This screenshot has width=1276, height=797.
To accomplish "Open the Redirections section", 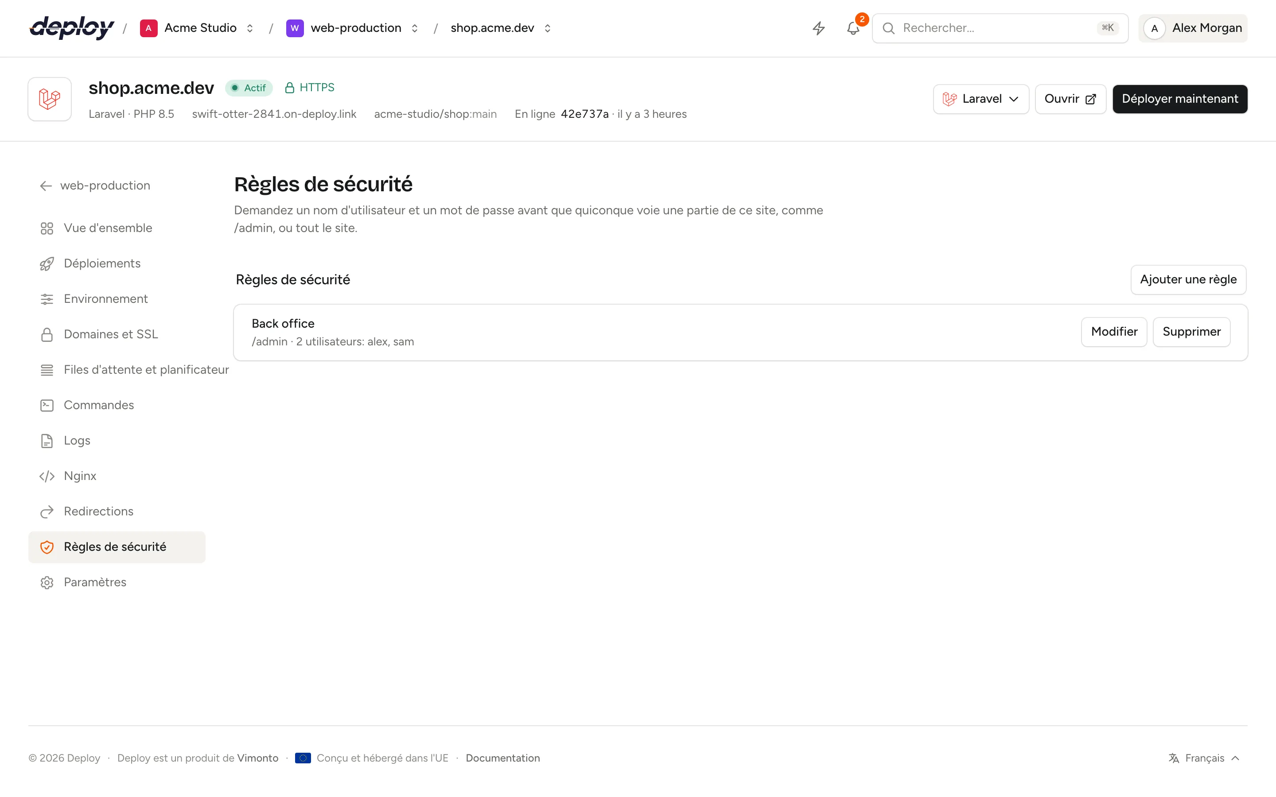I will (117, 511).
